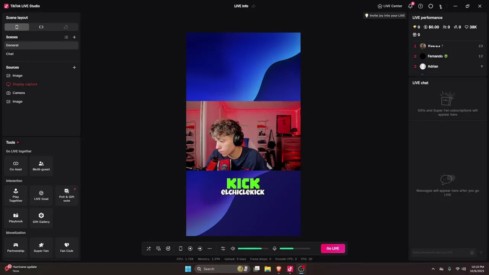Open the media and music tool icon
Viewport: 489px width, 275px height.
(159, 249)
